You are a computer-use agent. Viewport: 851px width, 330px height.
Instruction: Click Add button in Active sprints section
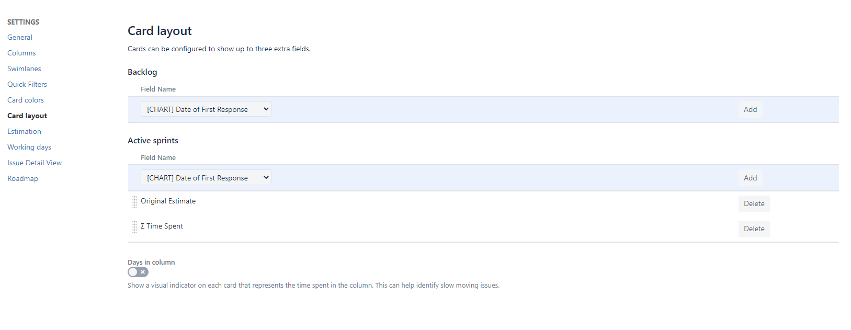(750, 178)
